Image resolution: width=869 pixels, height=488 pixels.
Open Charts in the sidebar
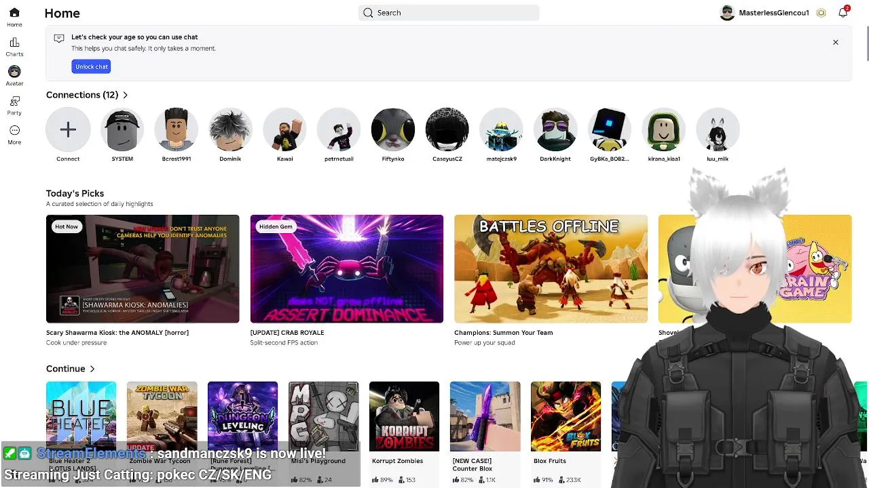point(14,47)
